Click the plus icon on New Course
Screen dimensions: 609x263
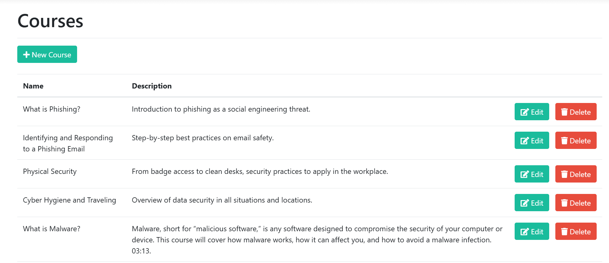tap(27, 55)
